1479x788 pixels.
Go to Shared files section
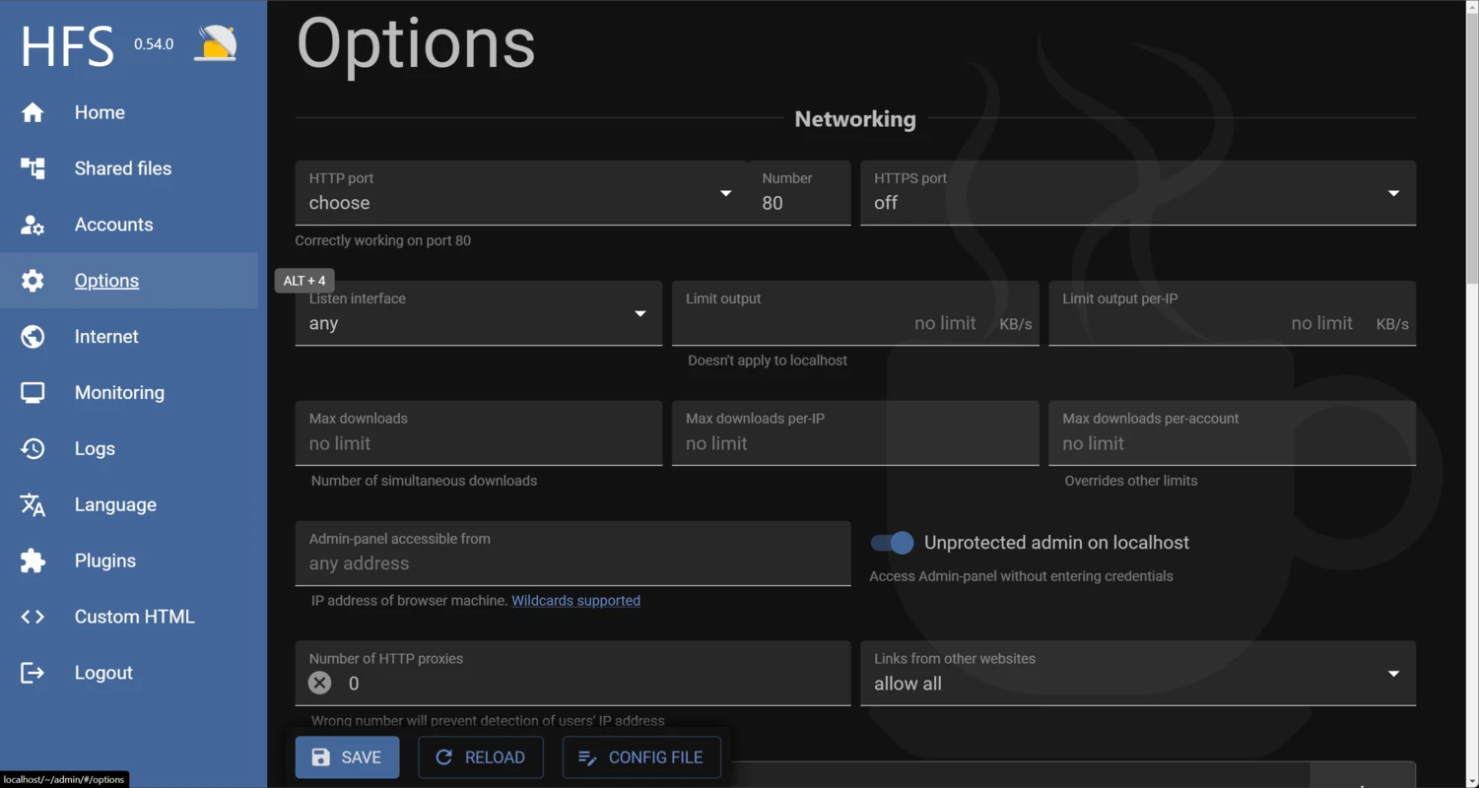[123, 168]
